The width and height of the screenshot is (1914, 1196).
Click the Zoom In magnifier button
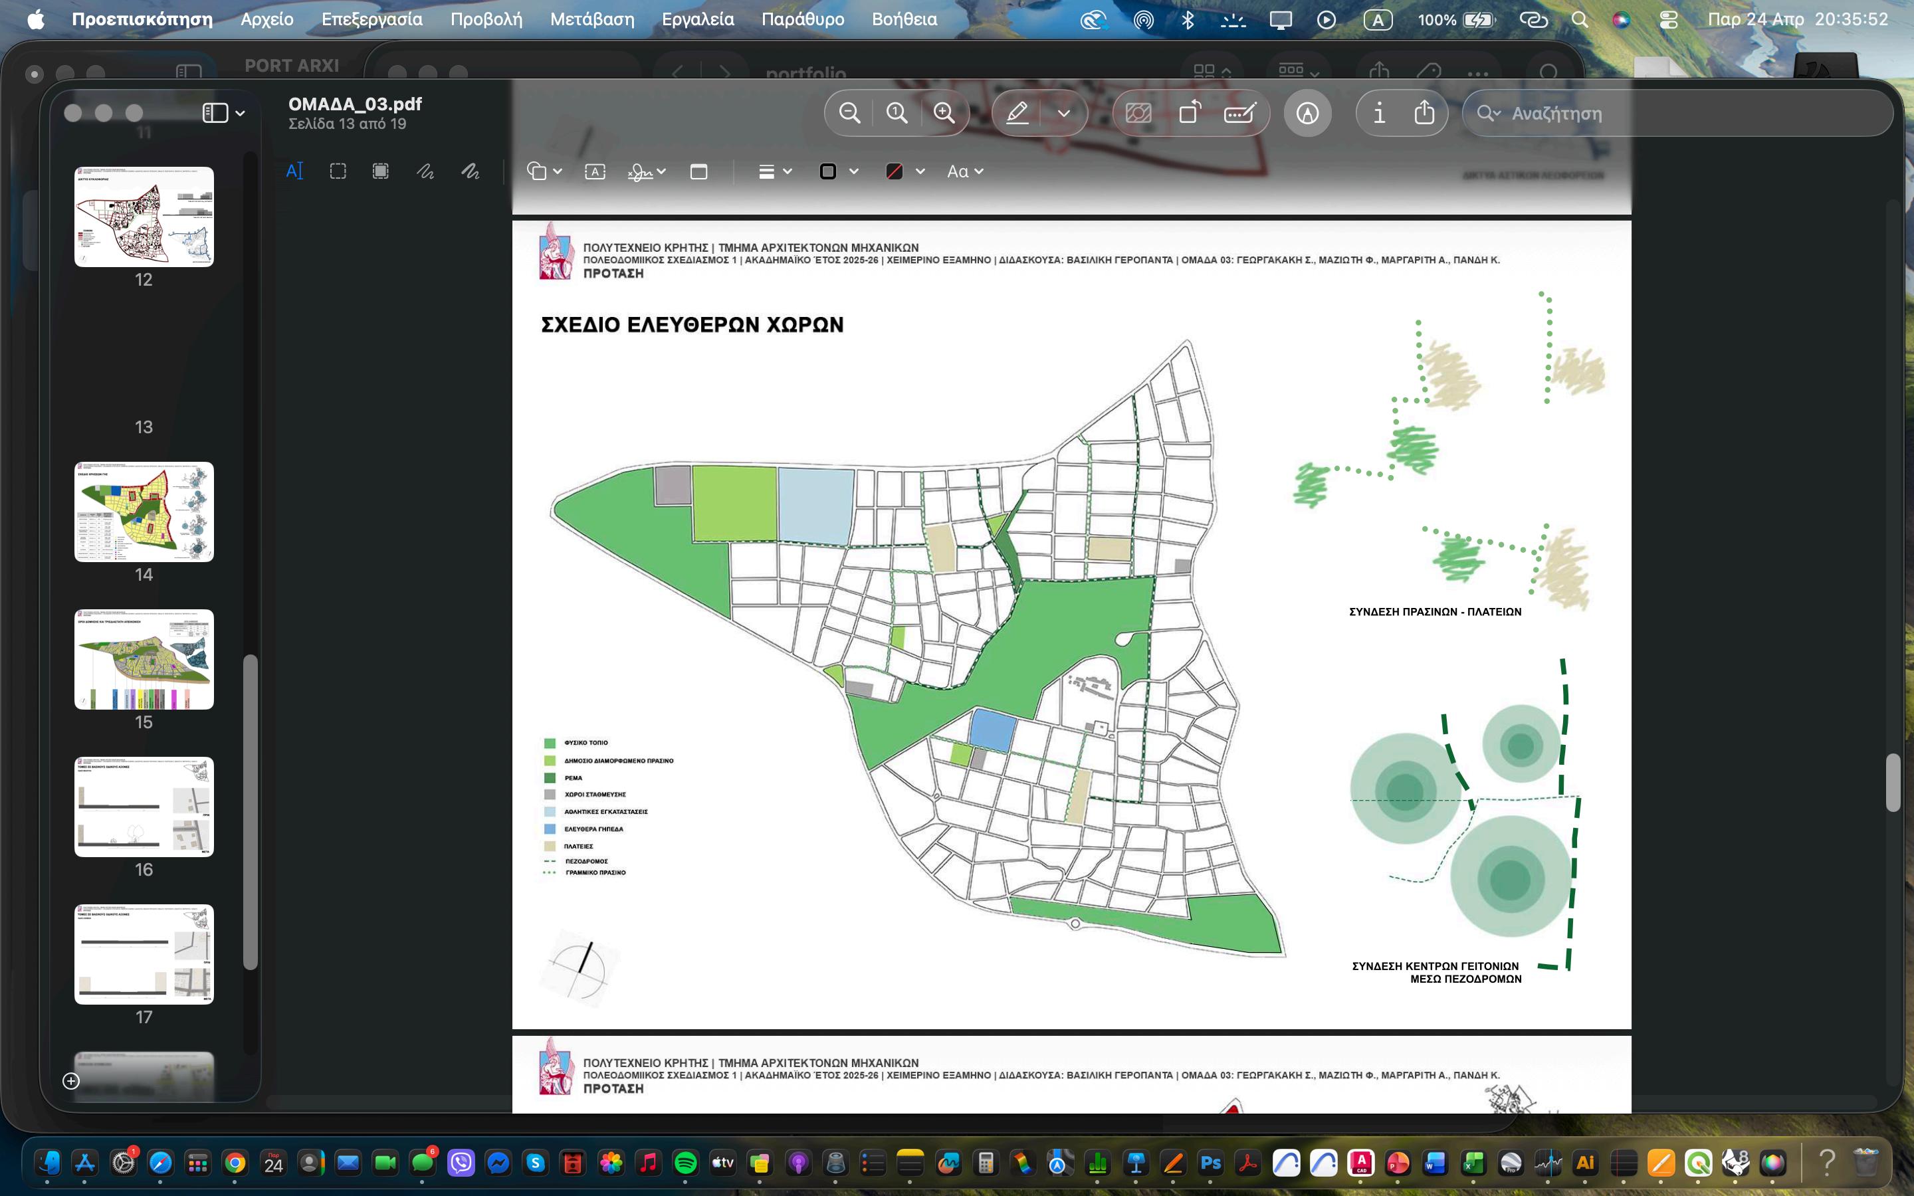coord(944,113)
